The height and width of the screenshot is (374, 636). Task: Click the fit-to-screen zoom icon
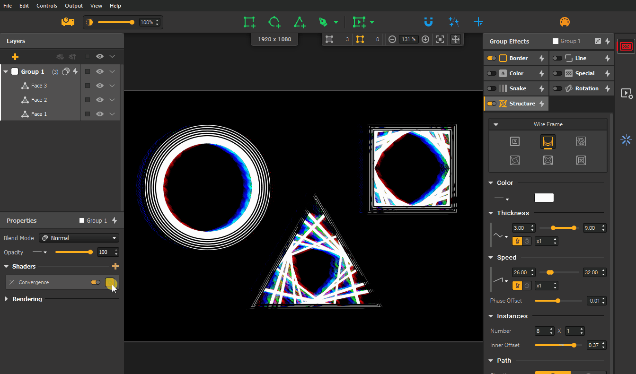(x=440, y=40)
